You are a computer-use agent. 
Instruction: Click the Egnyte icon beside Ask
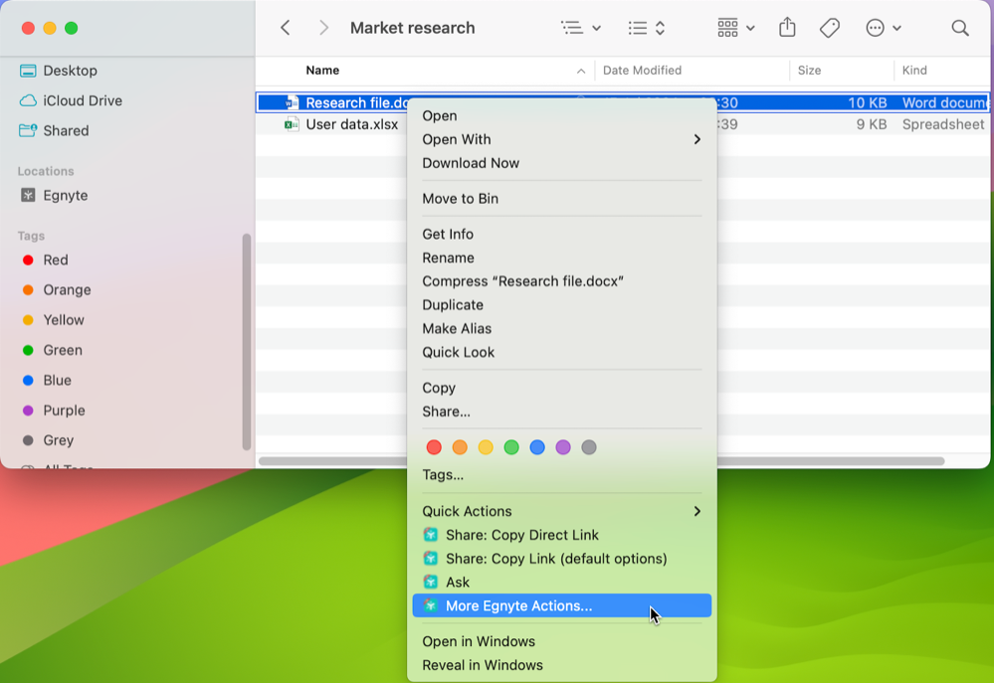[431, 582]
